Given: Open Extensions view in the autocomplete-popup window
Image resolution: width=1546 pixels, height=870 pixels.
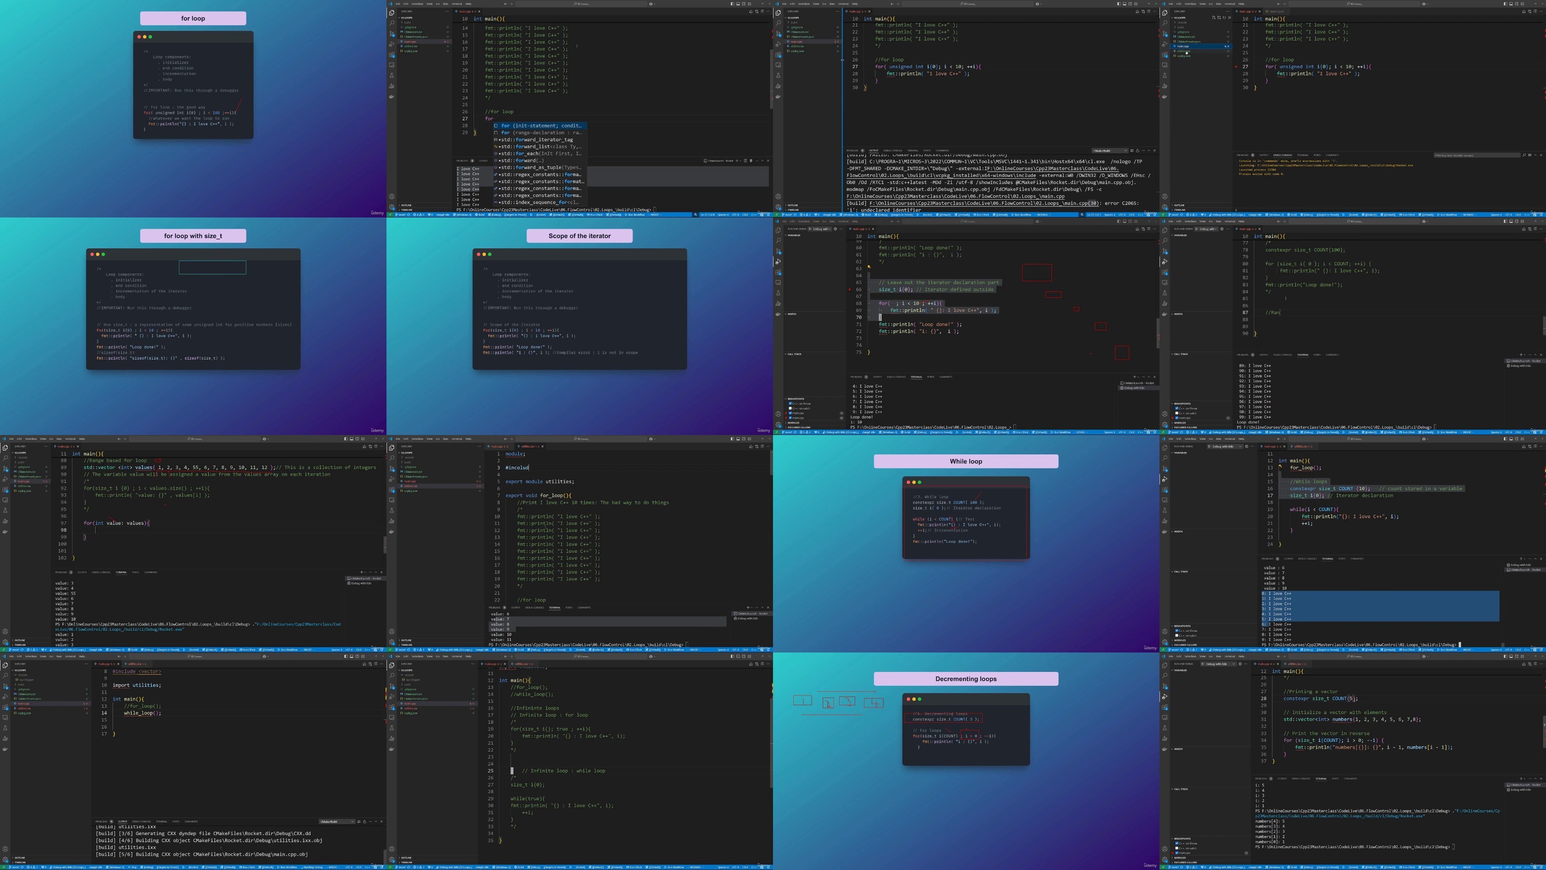Looking at the screenshot, I should point(391,55).
